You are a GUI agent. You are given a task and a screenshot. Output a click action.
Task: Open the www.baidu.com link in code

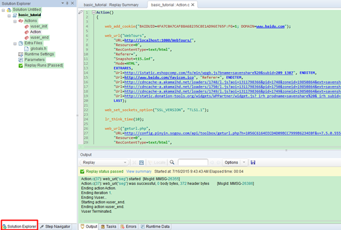pyautogui.click(x=271, y=26)
